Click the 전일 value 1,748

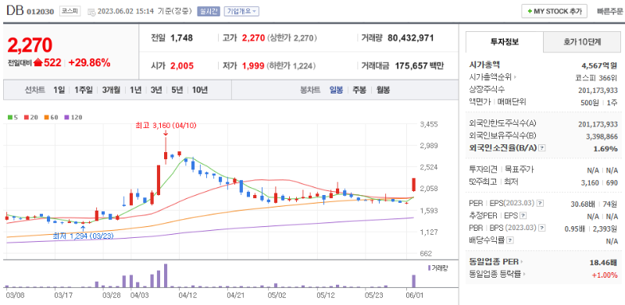coord(182,38)
